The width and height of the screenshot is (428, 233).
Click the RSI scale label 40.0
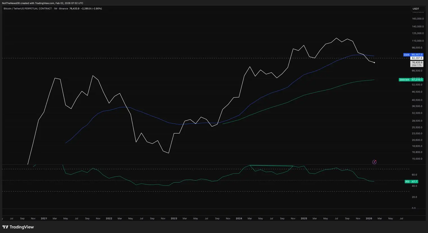414,186
